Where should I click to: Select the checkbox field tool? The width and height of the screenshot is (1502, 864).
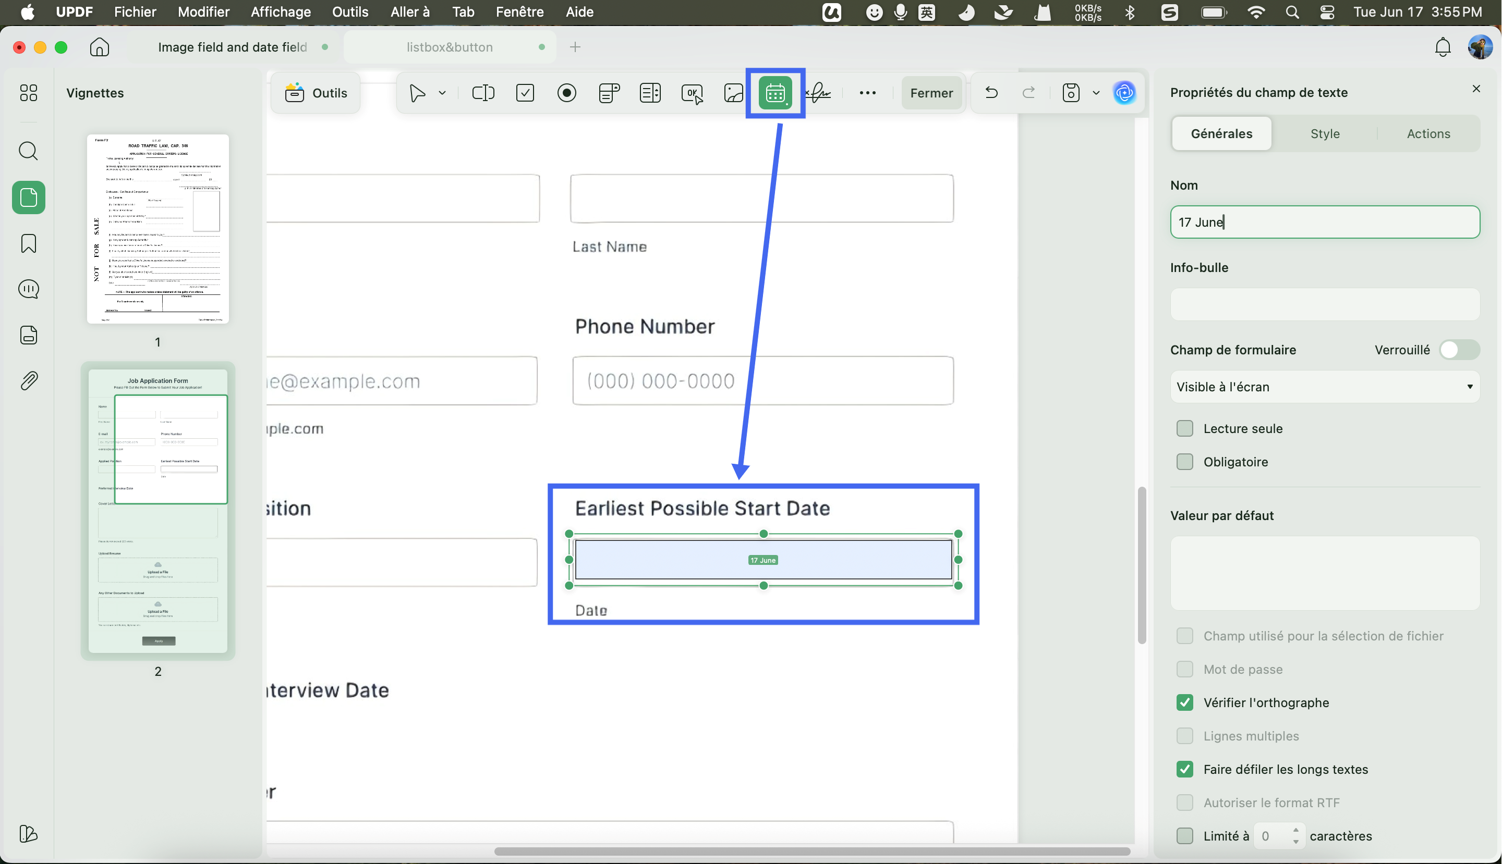pos(525,93)
